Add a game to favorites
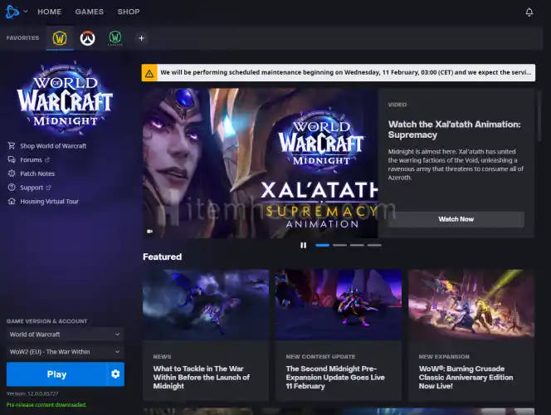Image resolution: width=551 pixels, height=415 pixels. (x=141, y=38)
